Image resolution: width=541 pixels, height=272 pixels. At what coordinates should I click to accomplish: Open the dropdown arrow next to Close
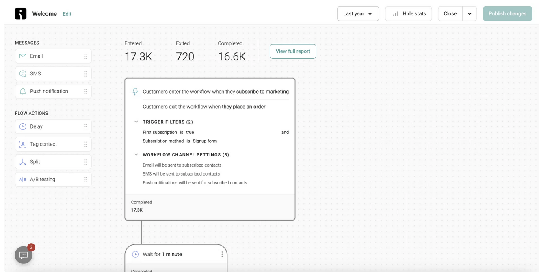(x=470, y=13)
